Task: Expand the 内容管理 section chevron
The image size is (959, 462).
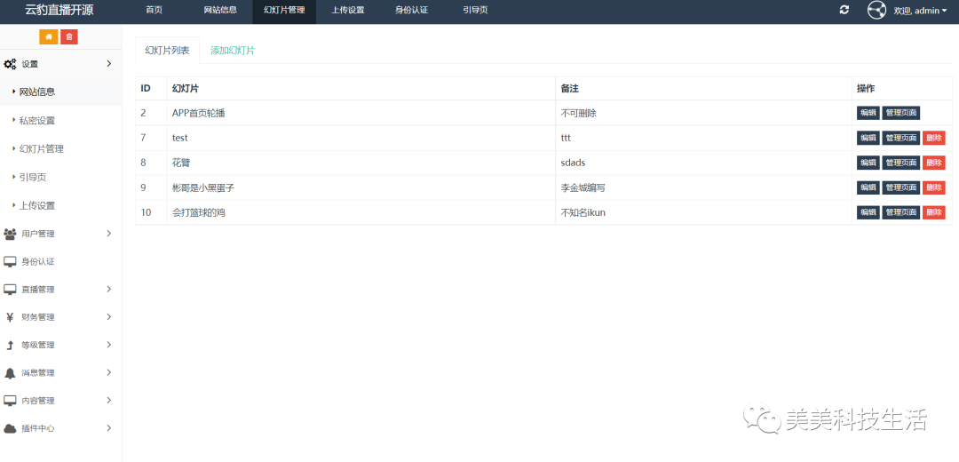Action: pyautogui.click(x=109, y=400)
